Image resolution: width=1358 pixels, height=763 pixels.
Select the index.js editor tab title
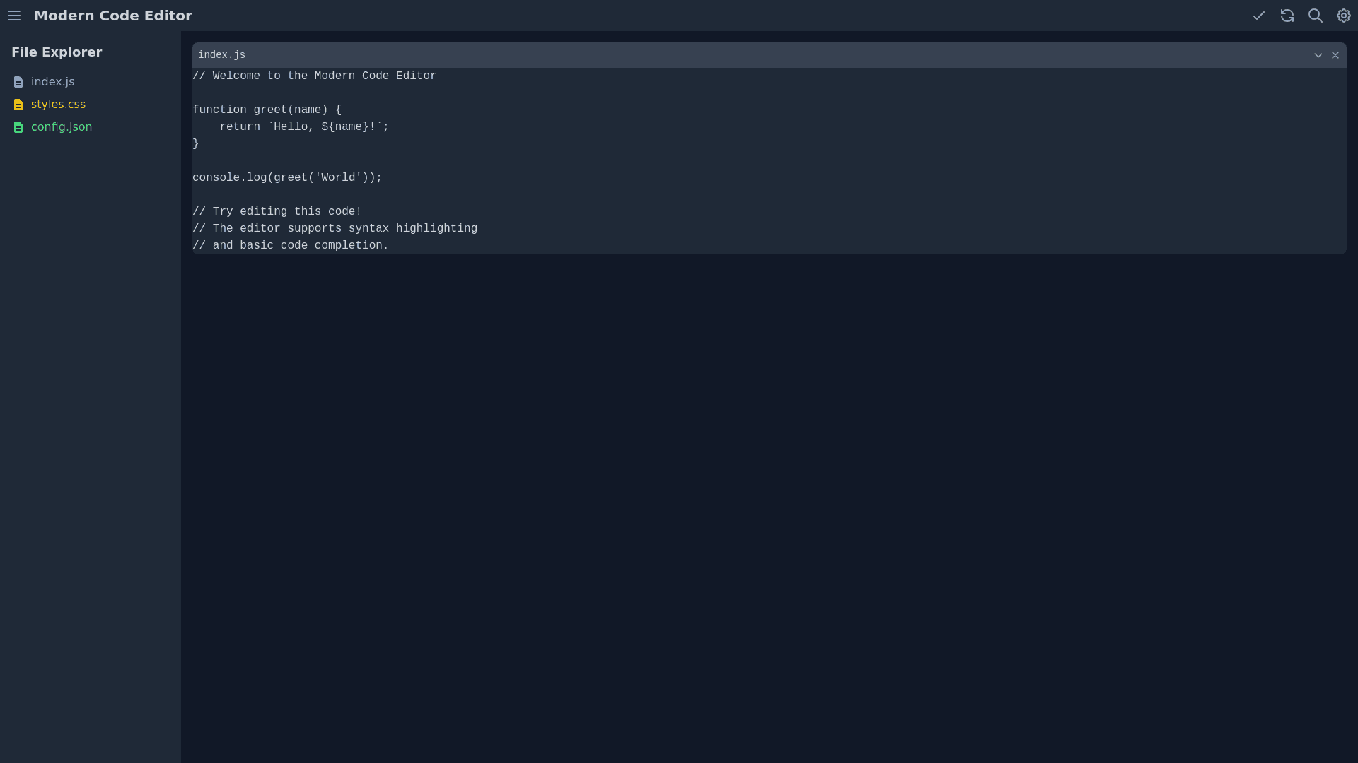click(x=221, y=55)
